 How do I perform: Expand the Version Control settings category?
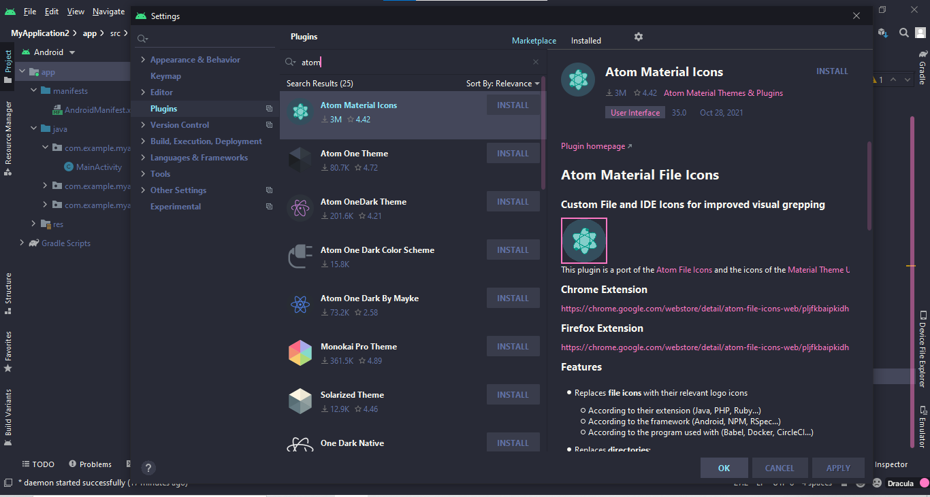143,125
